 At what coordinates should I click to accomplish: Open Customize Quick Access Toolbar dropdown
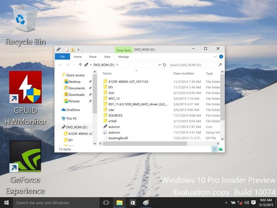coord(79,50)
